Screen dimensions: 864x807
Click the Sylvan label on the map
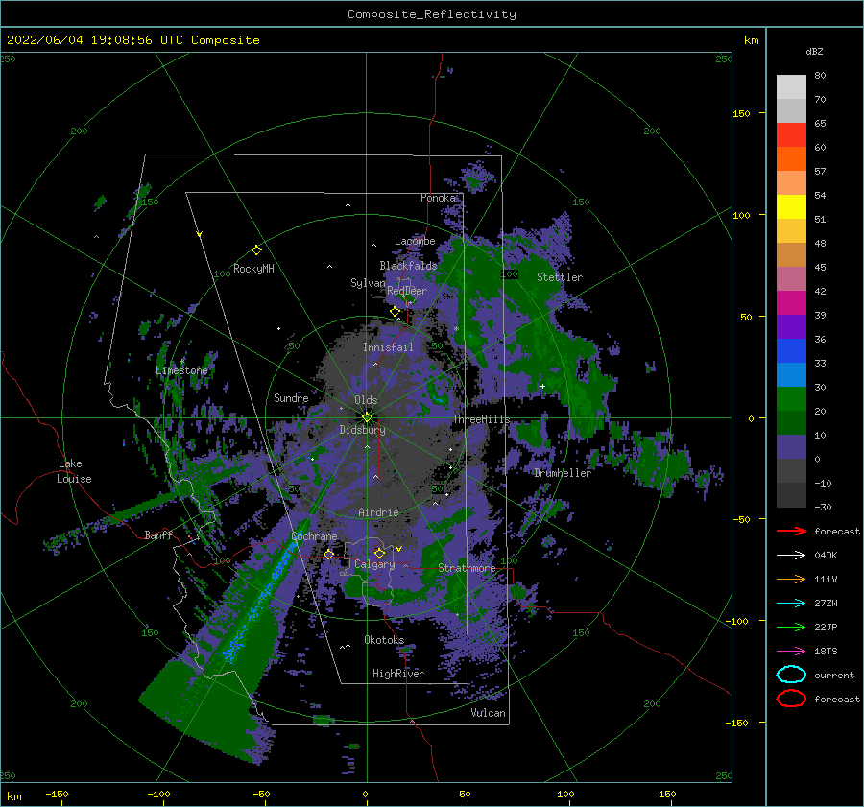click(x=368, y=283)
